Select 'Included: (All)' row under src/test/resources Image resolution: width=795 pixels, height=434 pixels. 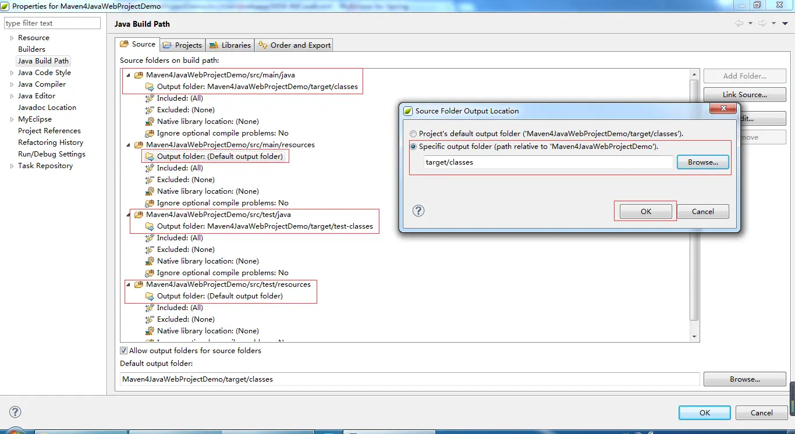pyautogui.click(x=180, y=308)
